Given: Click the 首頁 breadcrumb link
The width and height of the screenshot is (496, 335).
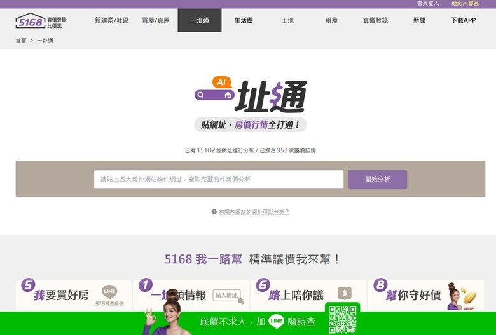Looking at the screenshot, I should (21, 41).
